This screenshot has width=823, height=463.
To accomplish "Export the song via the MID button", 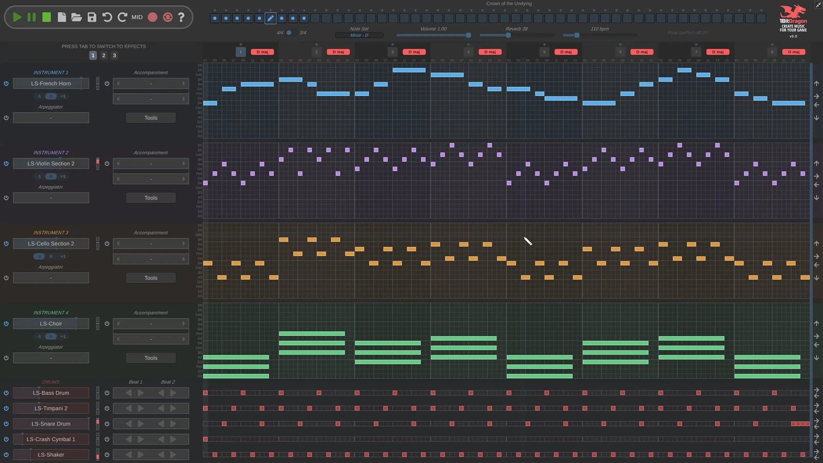I will tap(137, 17).
